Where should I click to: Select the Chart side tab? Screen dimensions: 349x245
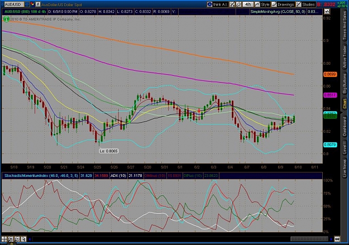345,104
